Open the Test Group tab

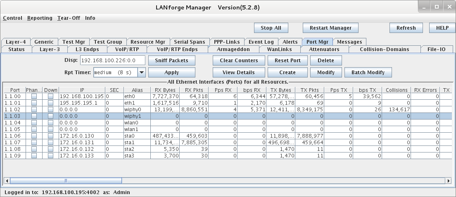[108, 42]
